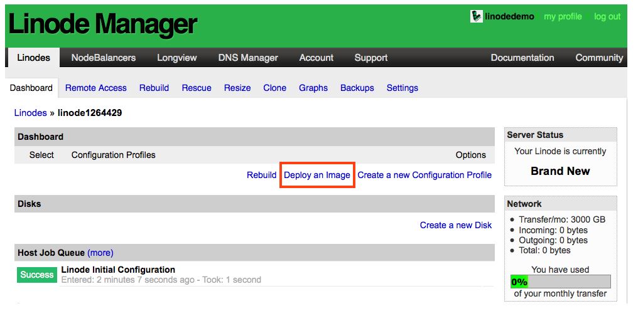The height and width of the screenshot is (316, 638).
Task: Click the Server Status panel header
Action: click(x=560, y=135)
